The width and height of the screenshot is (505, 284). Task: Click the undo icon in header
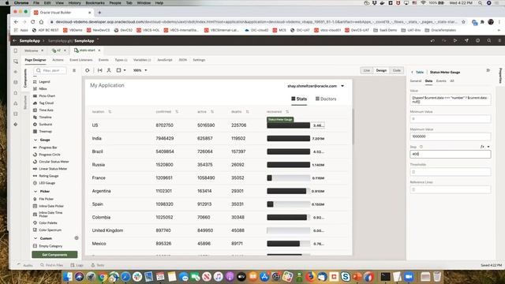click(432, 40)
